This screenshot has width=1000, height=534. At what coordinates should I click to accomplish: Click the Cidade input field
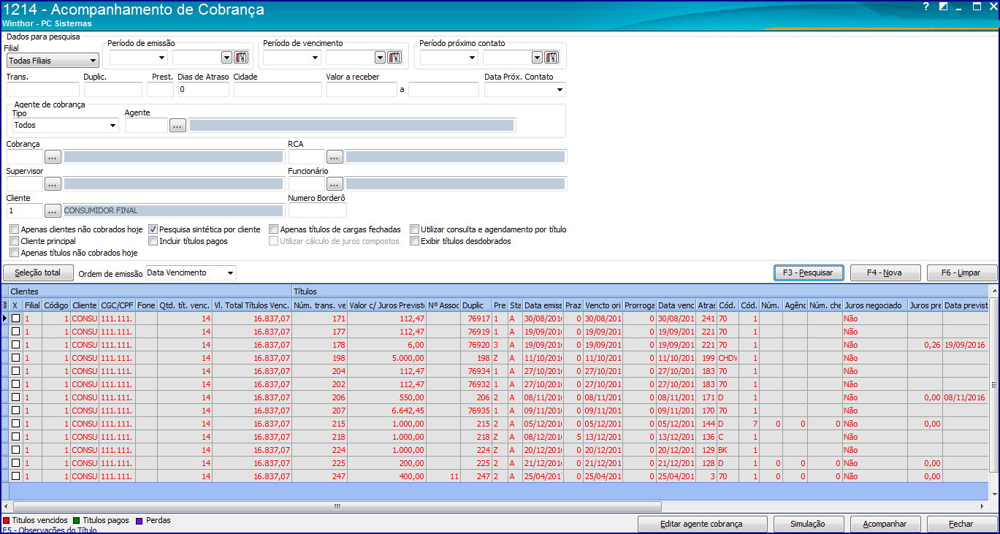(278, 90)
